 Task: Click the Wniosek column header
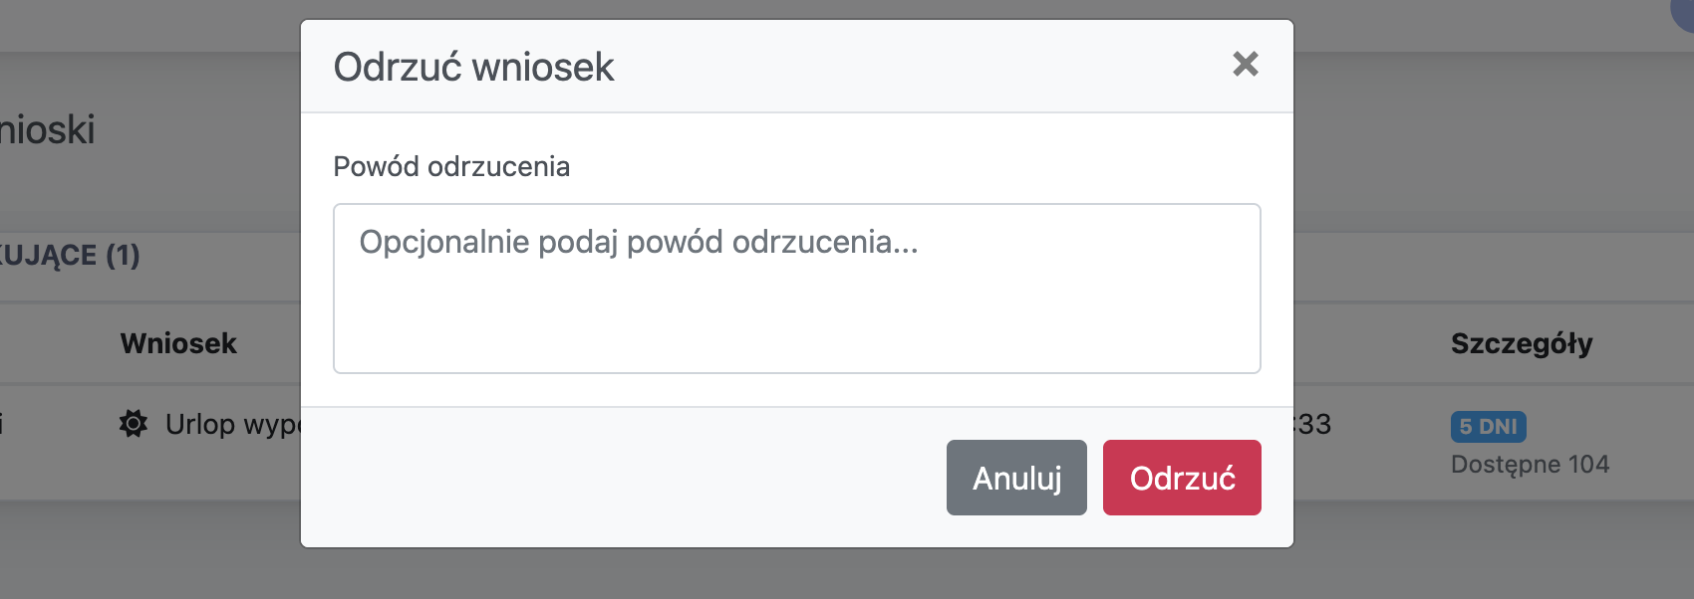tap(178, 343)
